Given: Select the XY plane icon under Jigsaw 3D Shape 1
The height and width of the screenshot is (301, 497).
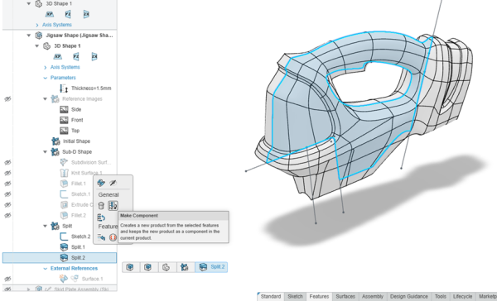Looking at the screenshot, I should point(57,56).
